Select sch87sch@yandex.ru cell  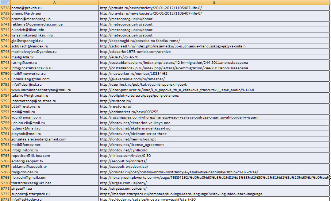point(54,46)
